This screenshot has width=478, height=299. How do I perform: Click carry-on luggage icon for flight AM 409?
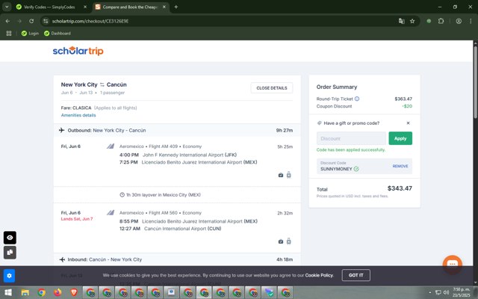pyautogui.click(x=289, y=175)
